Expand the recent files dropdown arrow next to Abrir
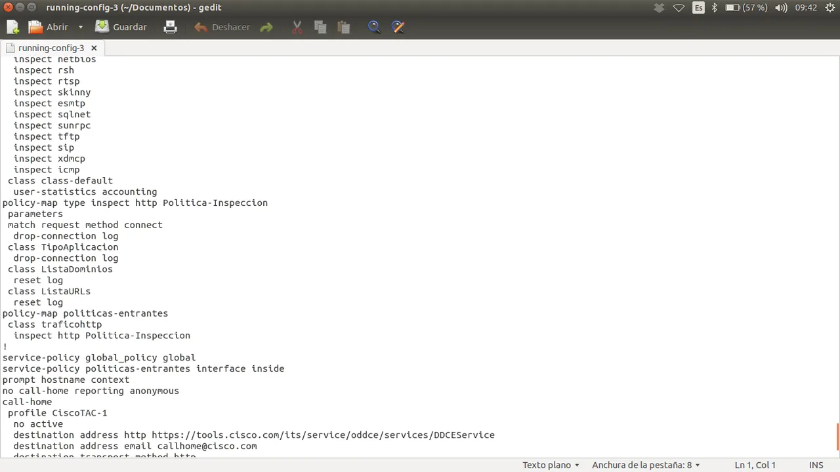This screenshot has width=840, height=472. [81, 27]
